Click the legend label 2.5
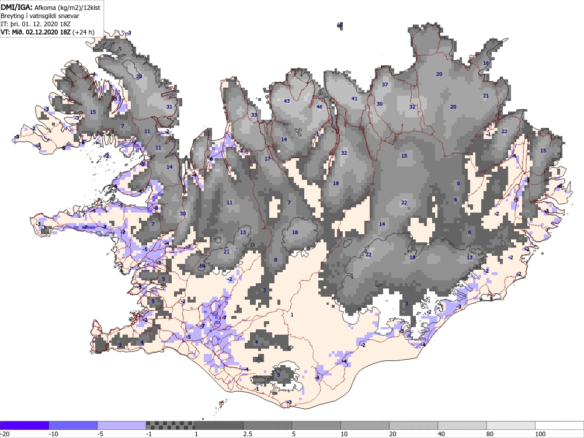The height and width of the screenshot is (438, 584). (247, 434)
